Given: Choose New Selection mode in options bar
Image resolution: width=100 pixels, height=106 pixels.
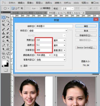Looking at the screenshot, I should pos(13,8).
